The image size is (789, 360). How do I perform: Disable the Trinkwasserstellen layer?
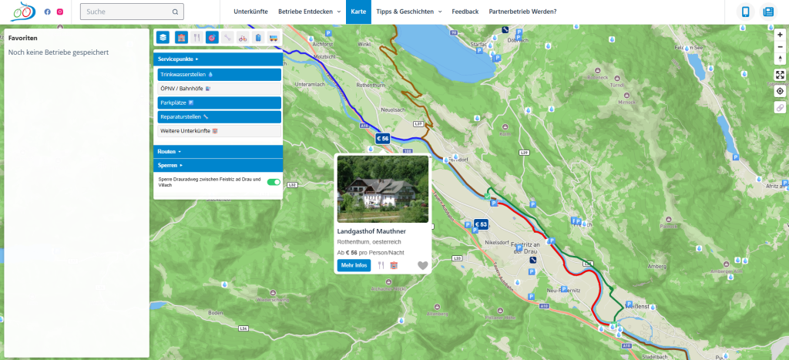(x=219, y=75)
